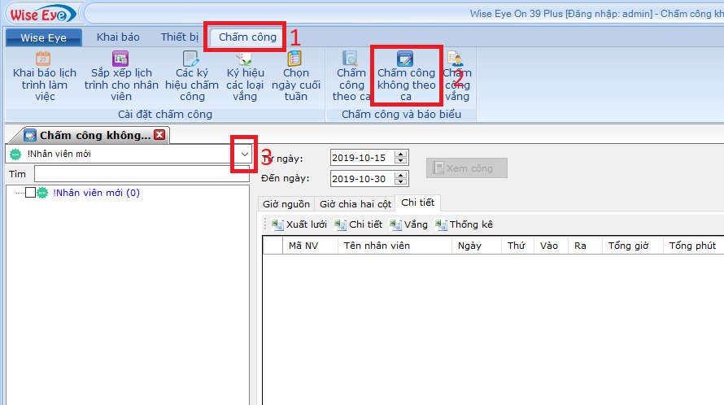Switch to the Khai báo ribbon tab
This screenshot has width=724, height=405.
point(118,37)
